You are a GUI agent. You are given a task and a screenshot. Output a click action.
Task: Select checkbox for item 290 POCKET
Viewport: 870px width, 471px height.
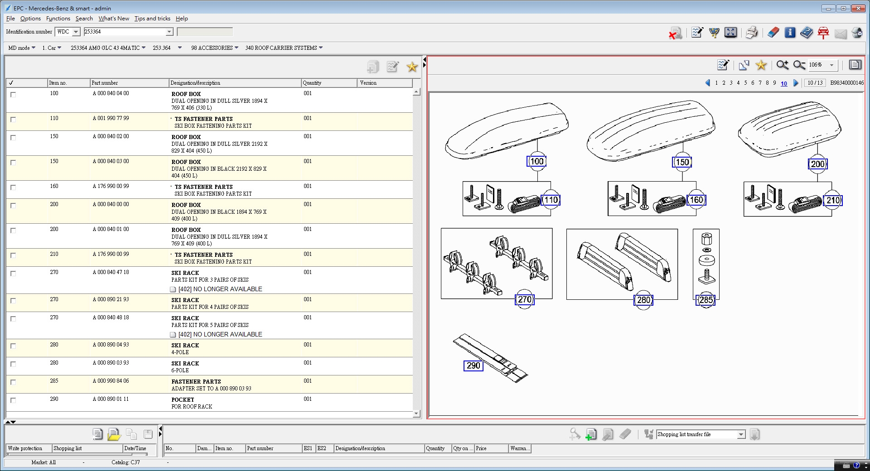click(13, 400)
